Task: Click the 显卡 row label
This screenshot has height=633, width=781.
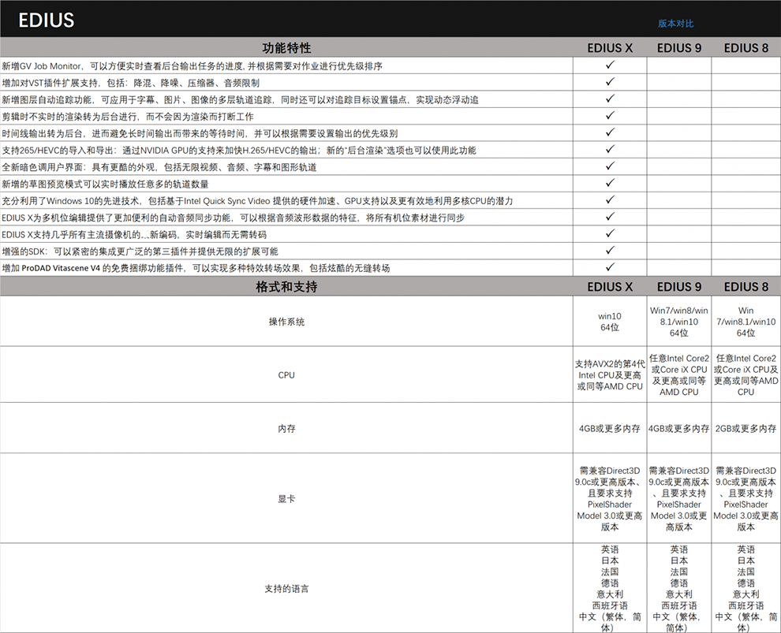Action: click(x=286, y=499)
